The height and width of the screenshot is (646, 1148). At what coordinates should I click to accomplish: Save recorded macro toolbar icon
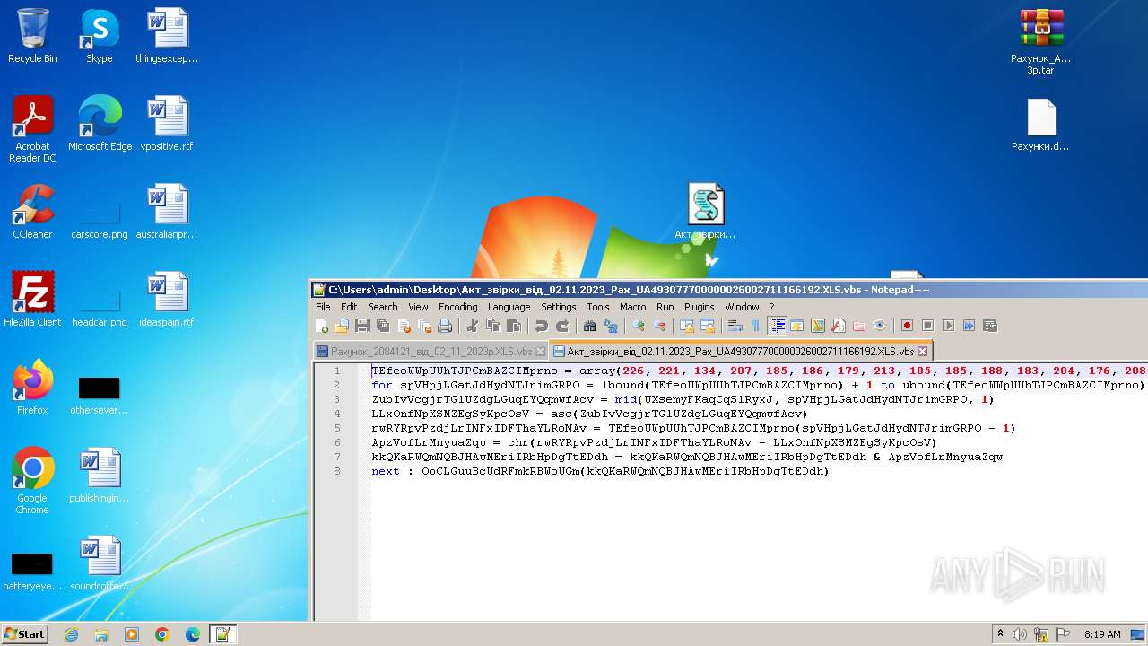989,326
